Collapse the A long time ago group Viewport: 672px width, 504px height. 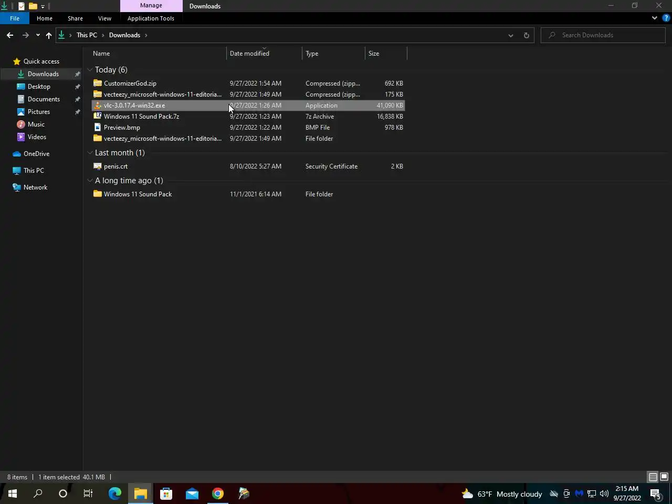click(90, 181)
